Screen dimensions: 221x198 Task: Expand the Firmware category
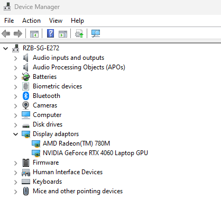click(x=16, y=163)
